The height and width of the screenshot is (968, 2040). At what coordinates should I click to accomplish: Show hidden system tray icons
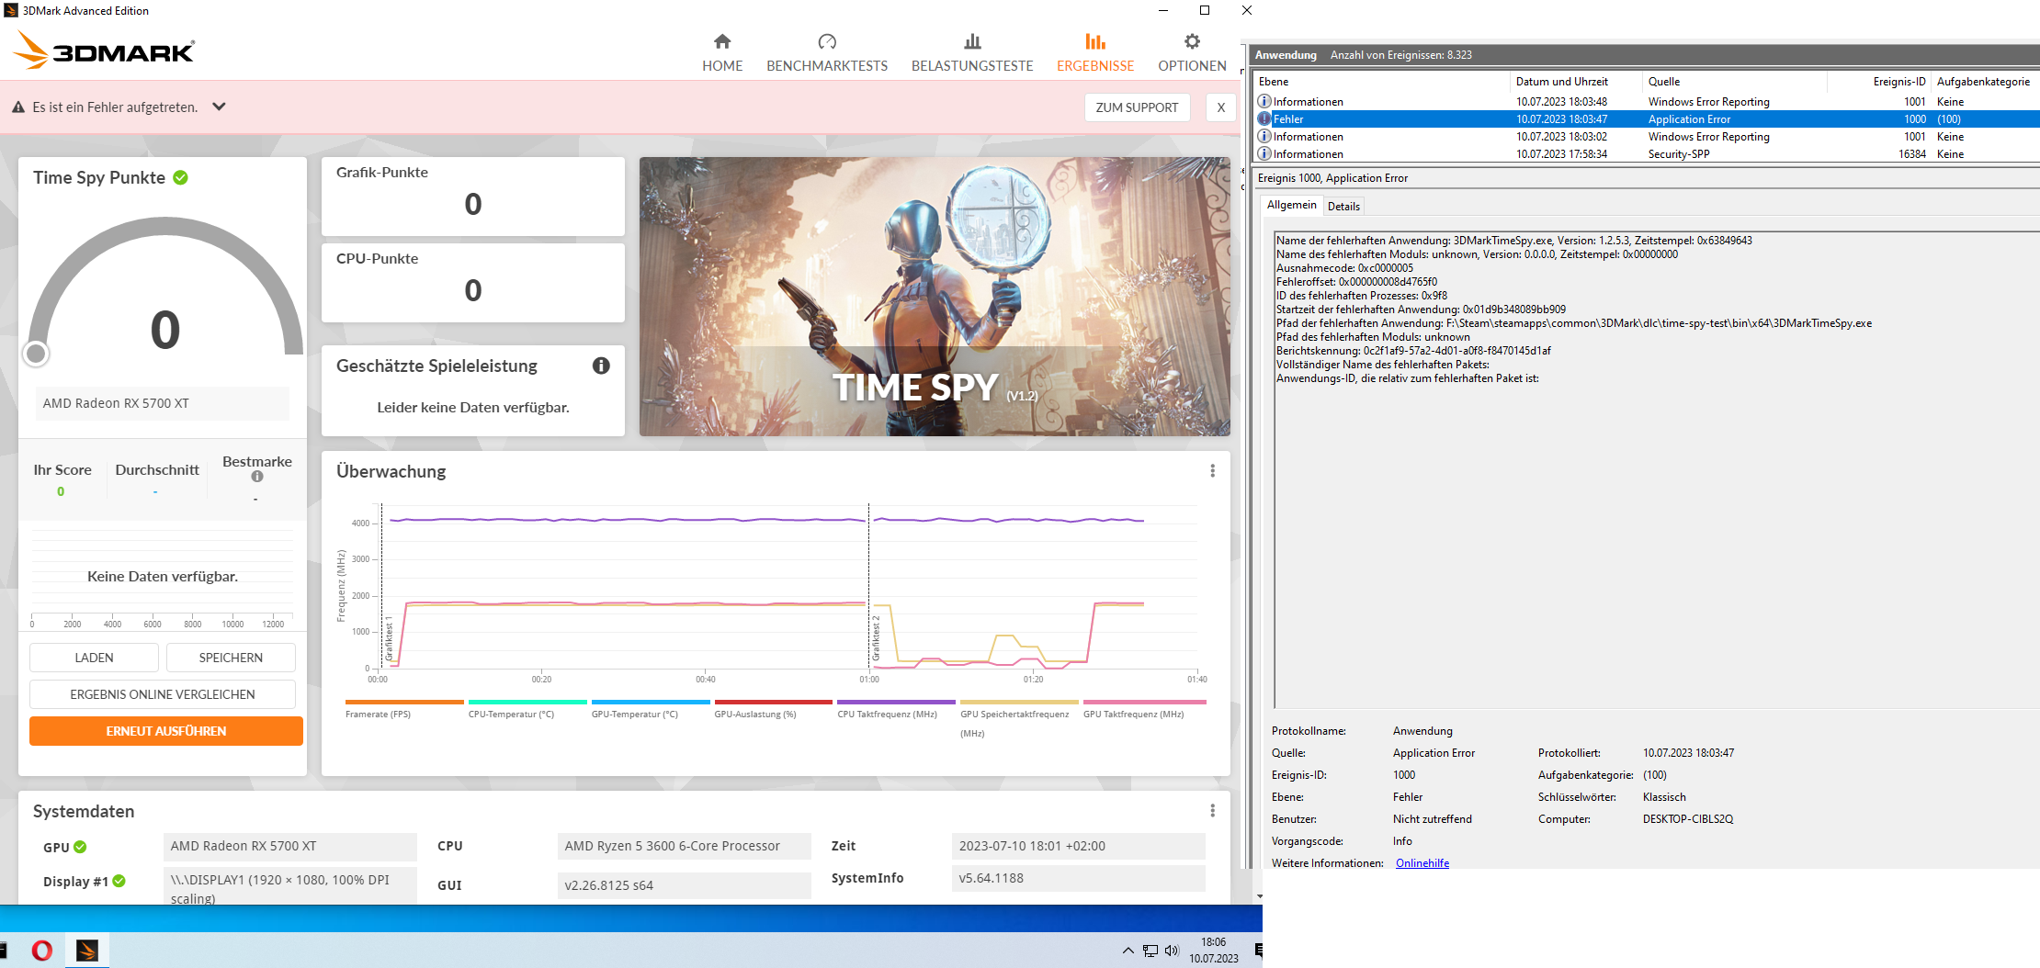tap(1128, 951)
